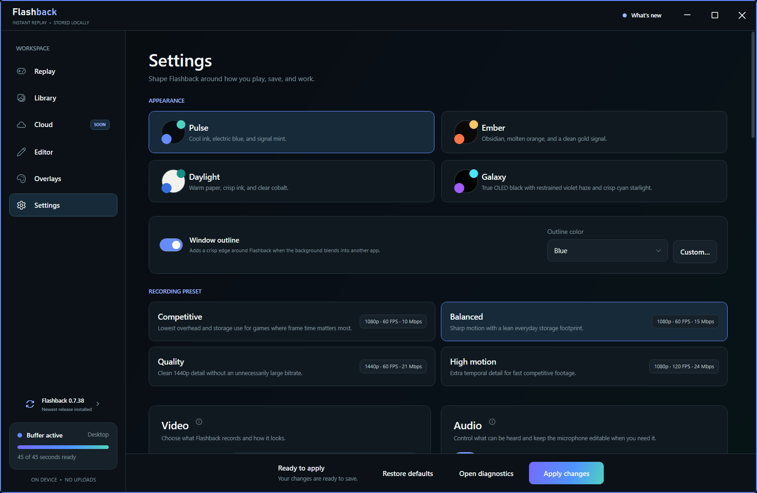Switch to the Replay section

tap(63, 71)
